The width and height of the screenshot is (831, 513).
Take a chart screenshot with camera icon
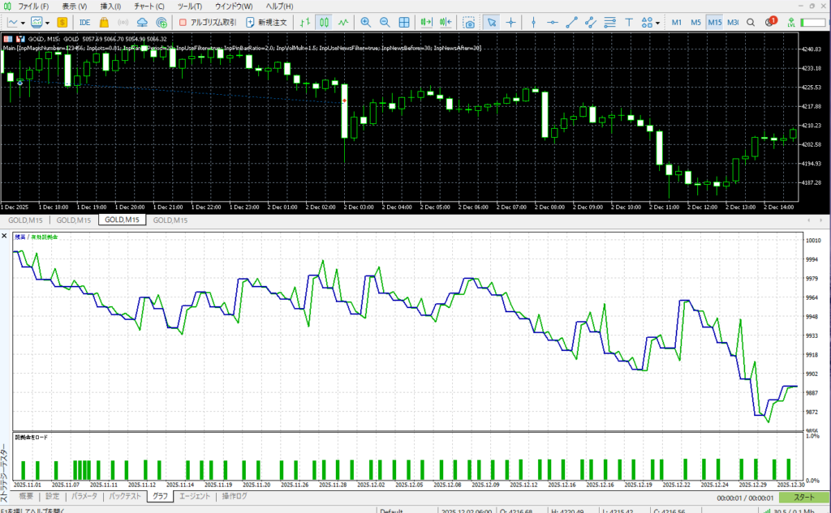pyautogui.click(x=469, y=22)
